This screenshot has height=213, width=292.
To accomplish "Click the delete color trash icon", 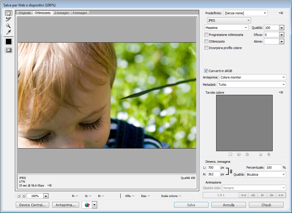I will click(x=269, y=154).
